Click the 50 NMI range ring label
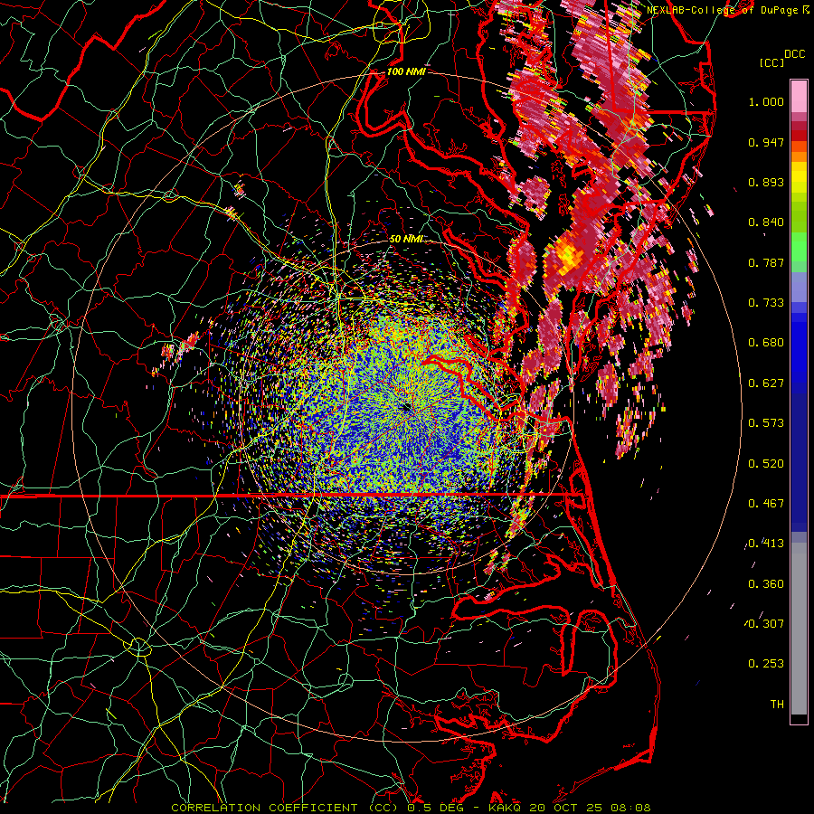814x814 pixels. point(406,239)
